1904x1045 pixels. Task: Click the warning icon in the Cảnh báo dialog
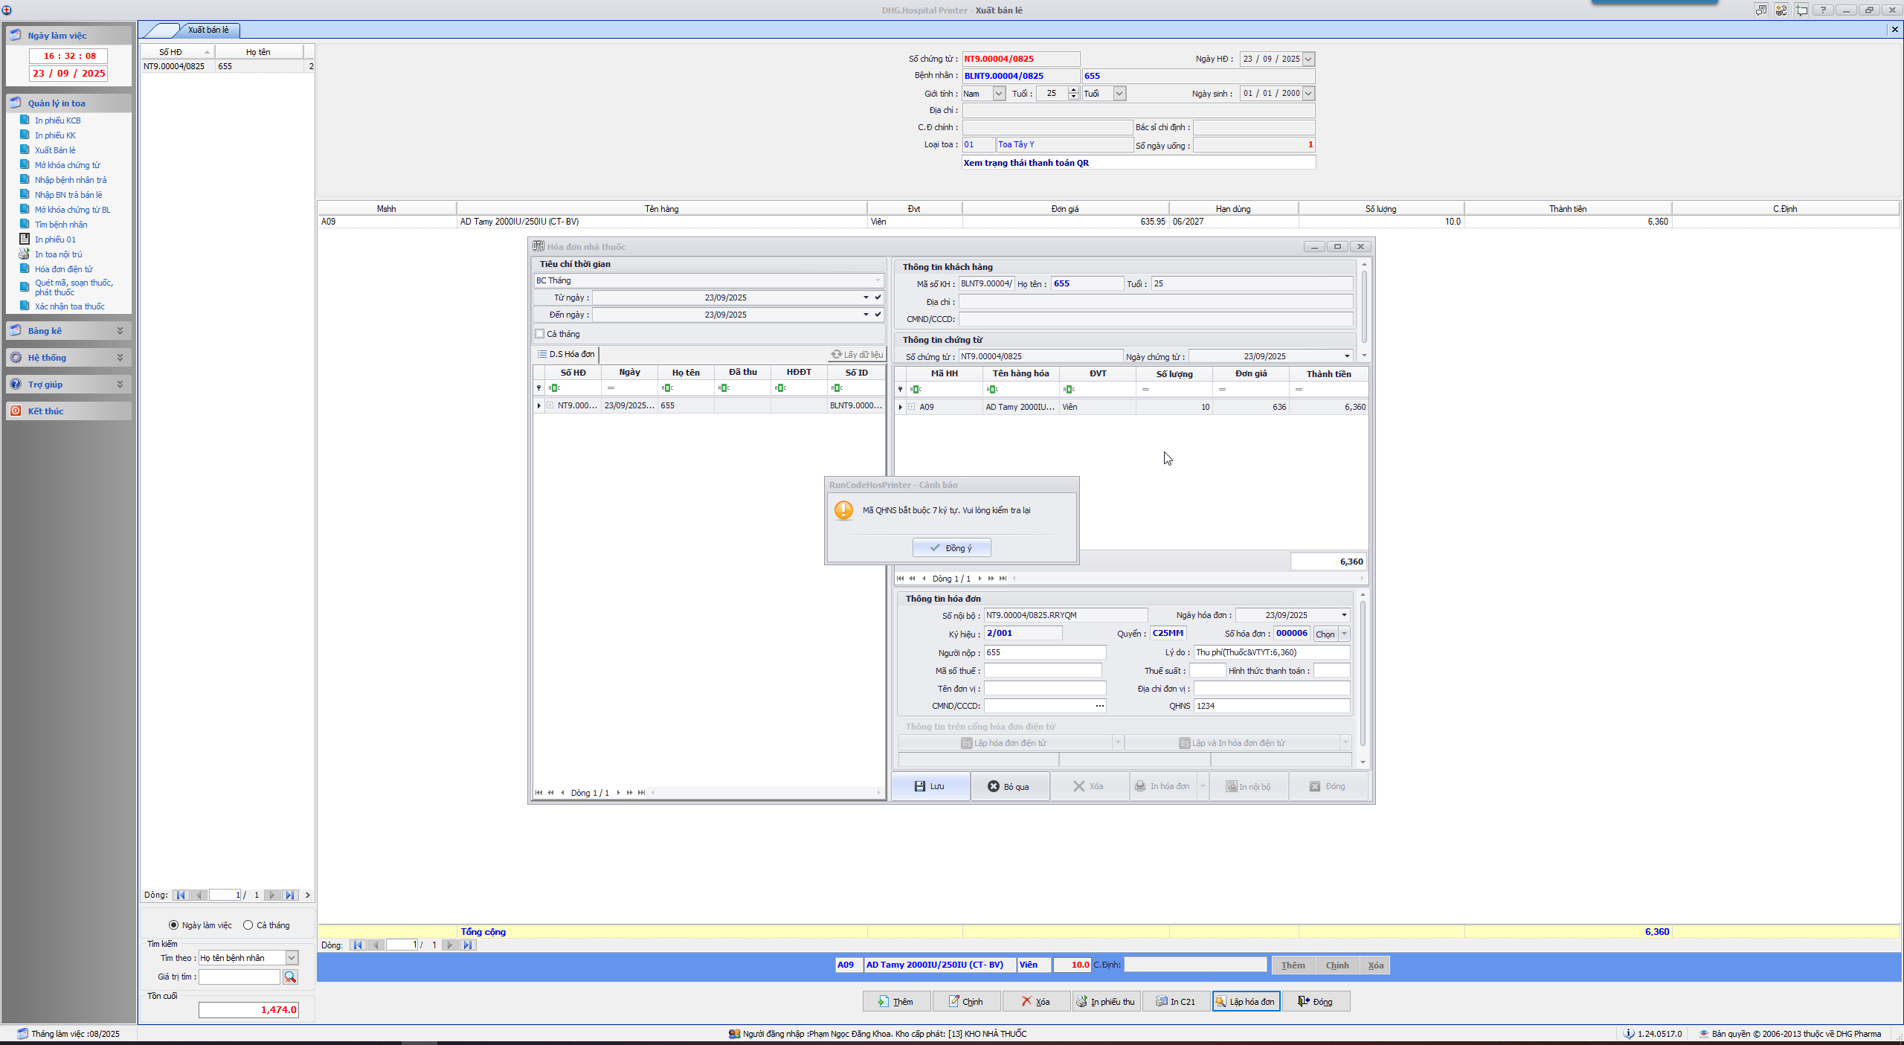tap(843, 510)
